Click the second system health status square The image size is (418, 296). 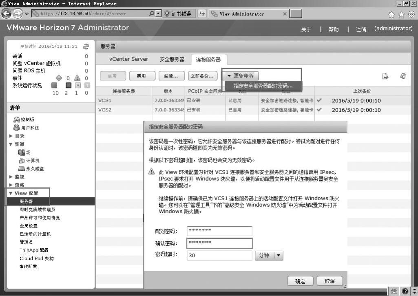pyautogui.click(x=69, y=85)
